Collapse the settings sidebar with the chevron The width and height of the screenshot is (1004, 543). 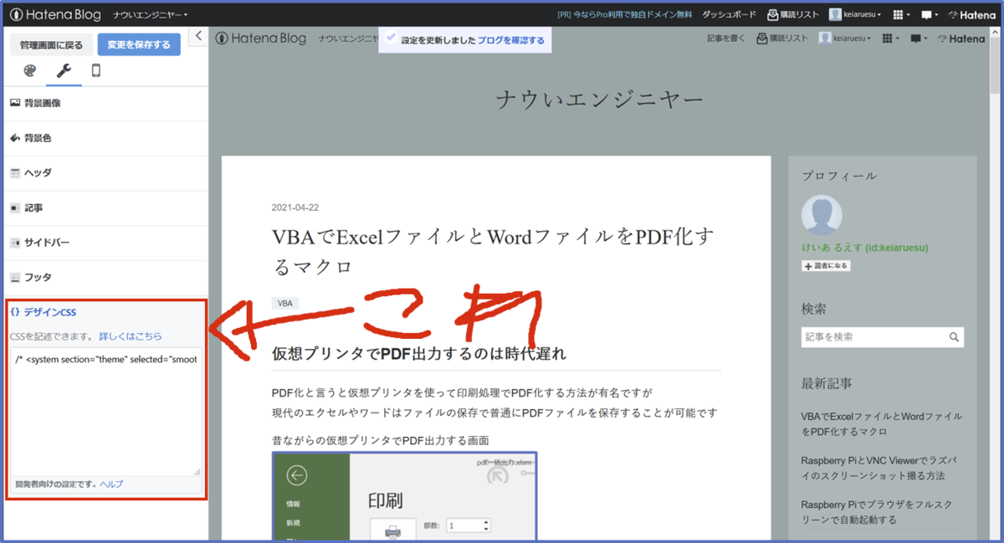(x=199, y=36)
